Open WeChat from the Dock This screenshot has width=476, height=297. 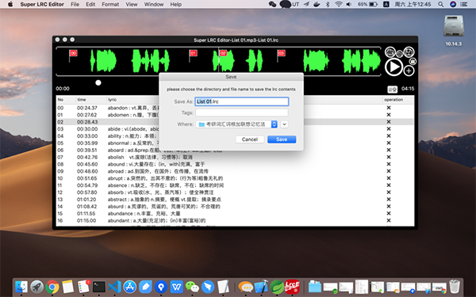(191, 287)
